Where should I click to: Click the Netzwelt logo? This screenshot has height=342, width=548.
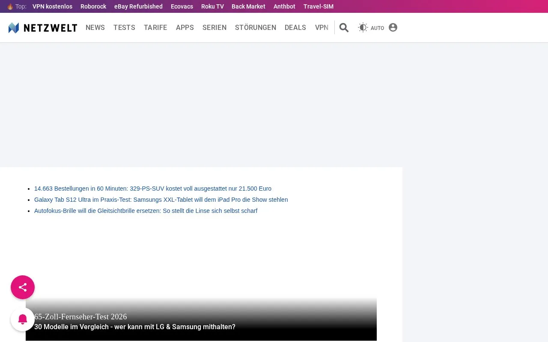pyautogui.click(x=43, y=28)
